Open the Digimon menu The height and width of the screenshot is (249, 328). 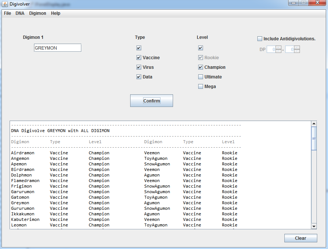point(38,13)
